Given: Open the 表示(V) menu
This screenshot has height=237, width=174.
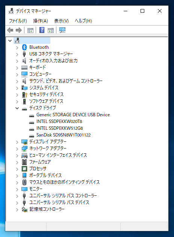Looking at the screenshot, I should click(61, 21).
